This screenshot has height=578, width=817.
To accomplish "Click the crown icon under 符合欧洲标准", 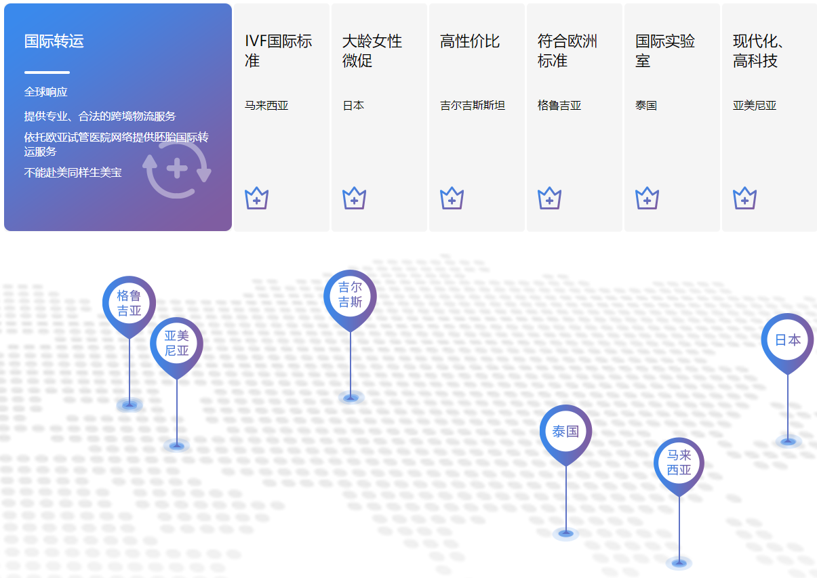I will [x=549, y=198].
